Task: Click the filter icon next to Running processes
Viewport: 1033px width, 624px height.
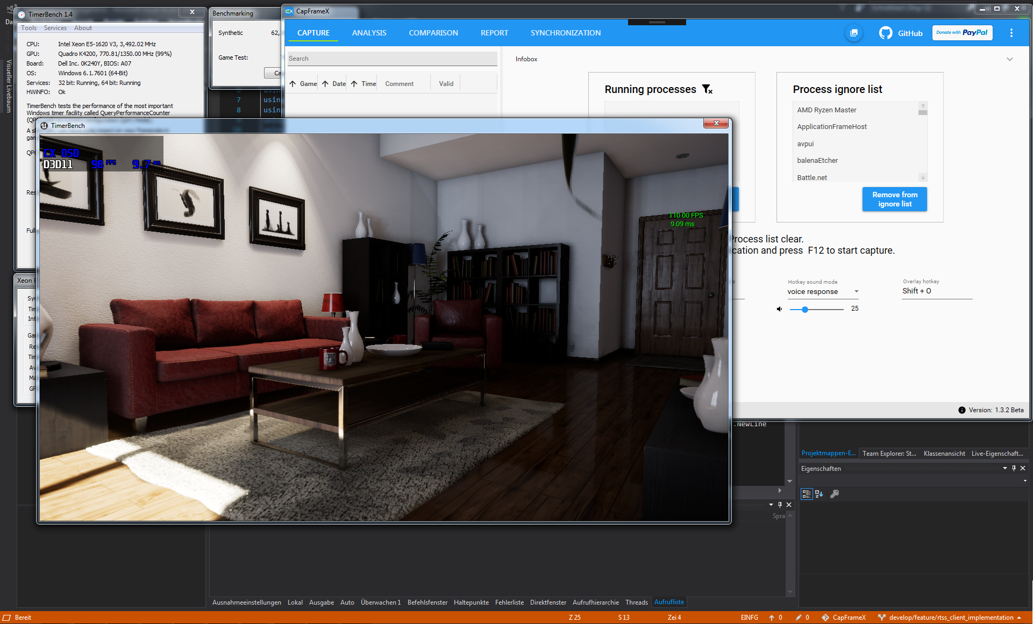Action: [x=706, y=89]
